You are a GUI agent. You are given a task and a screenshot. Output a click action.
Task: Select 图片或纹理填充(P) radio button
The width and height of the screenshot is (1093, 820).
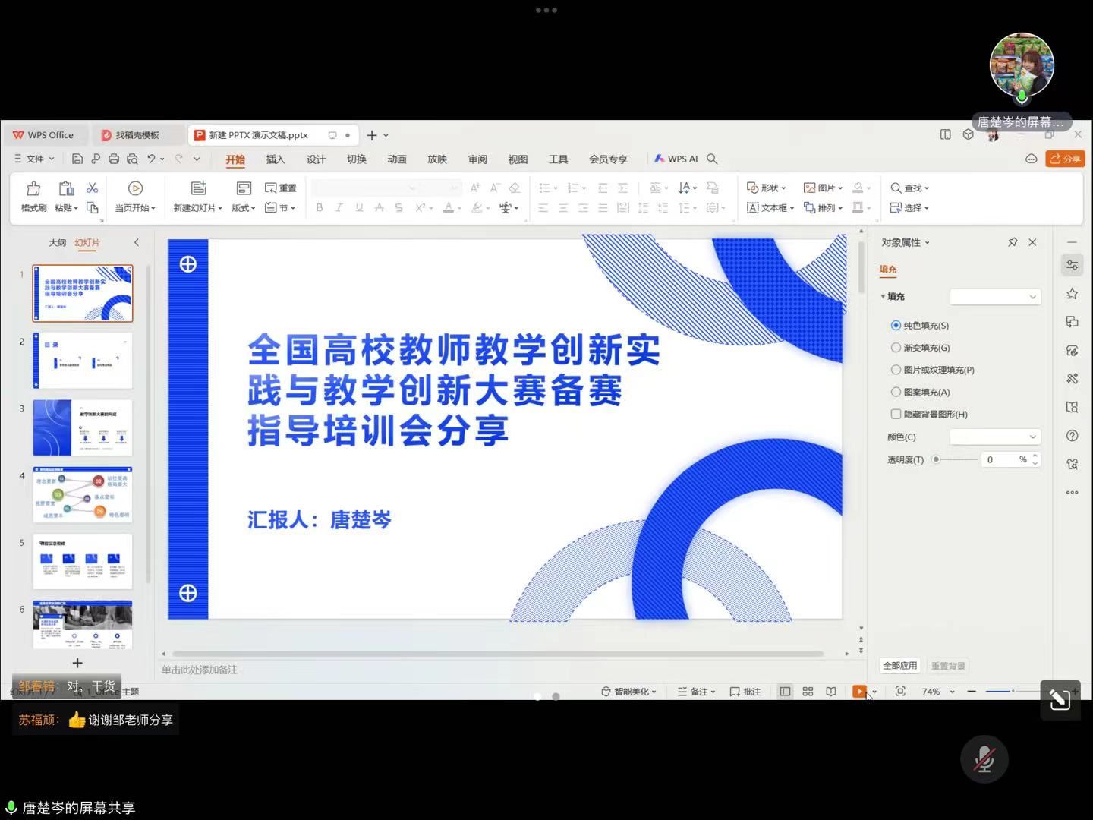896,370
